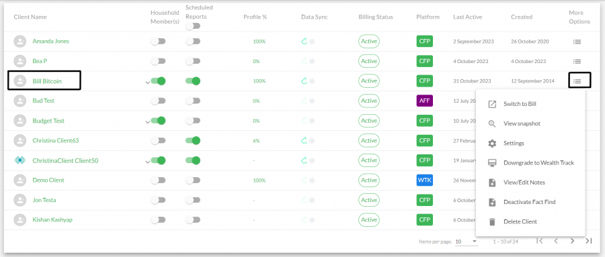605x257 pixels.
Task: Click the Demo Client avatar icon
Action: (x=20, y=181)
